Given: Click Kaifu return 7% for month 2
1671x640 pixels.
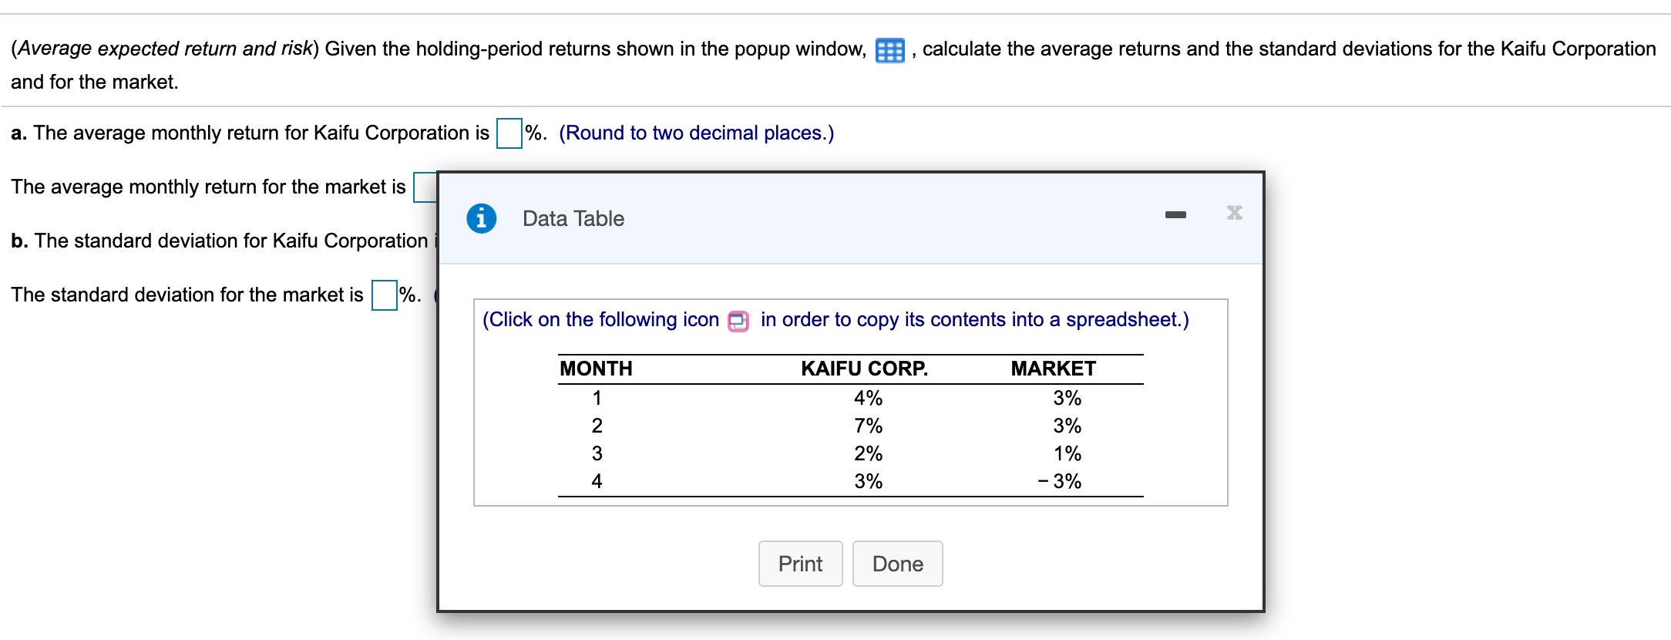Looking at the screenshot, I should pyautogui.click(x=868, y=426).
